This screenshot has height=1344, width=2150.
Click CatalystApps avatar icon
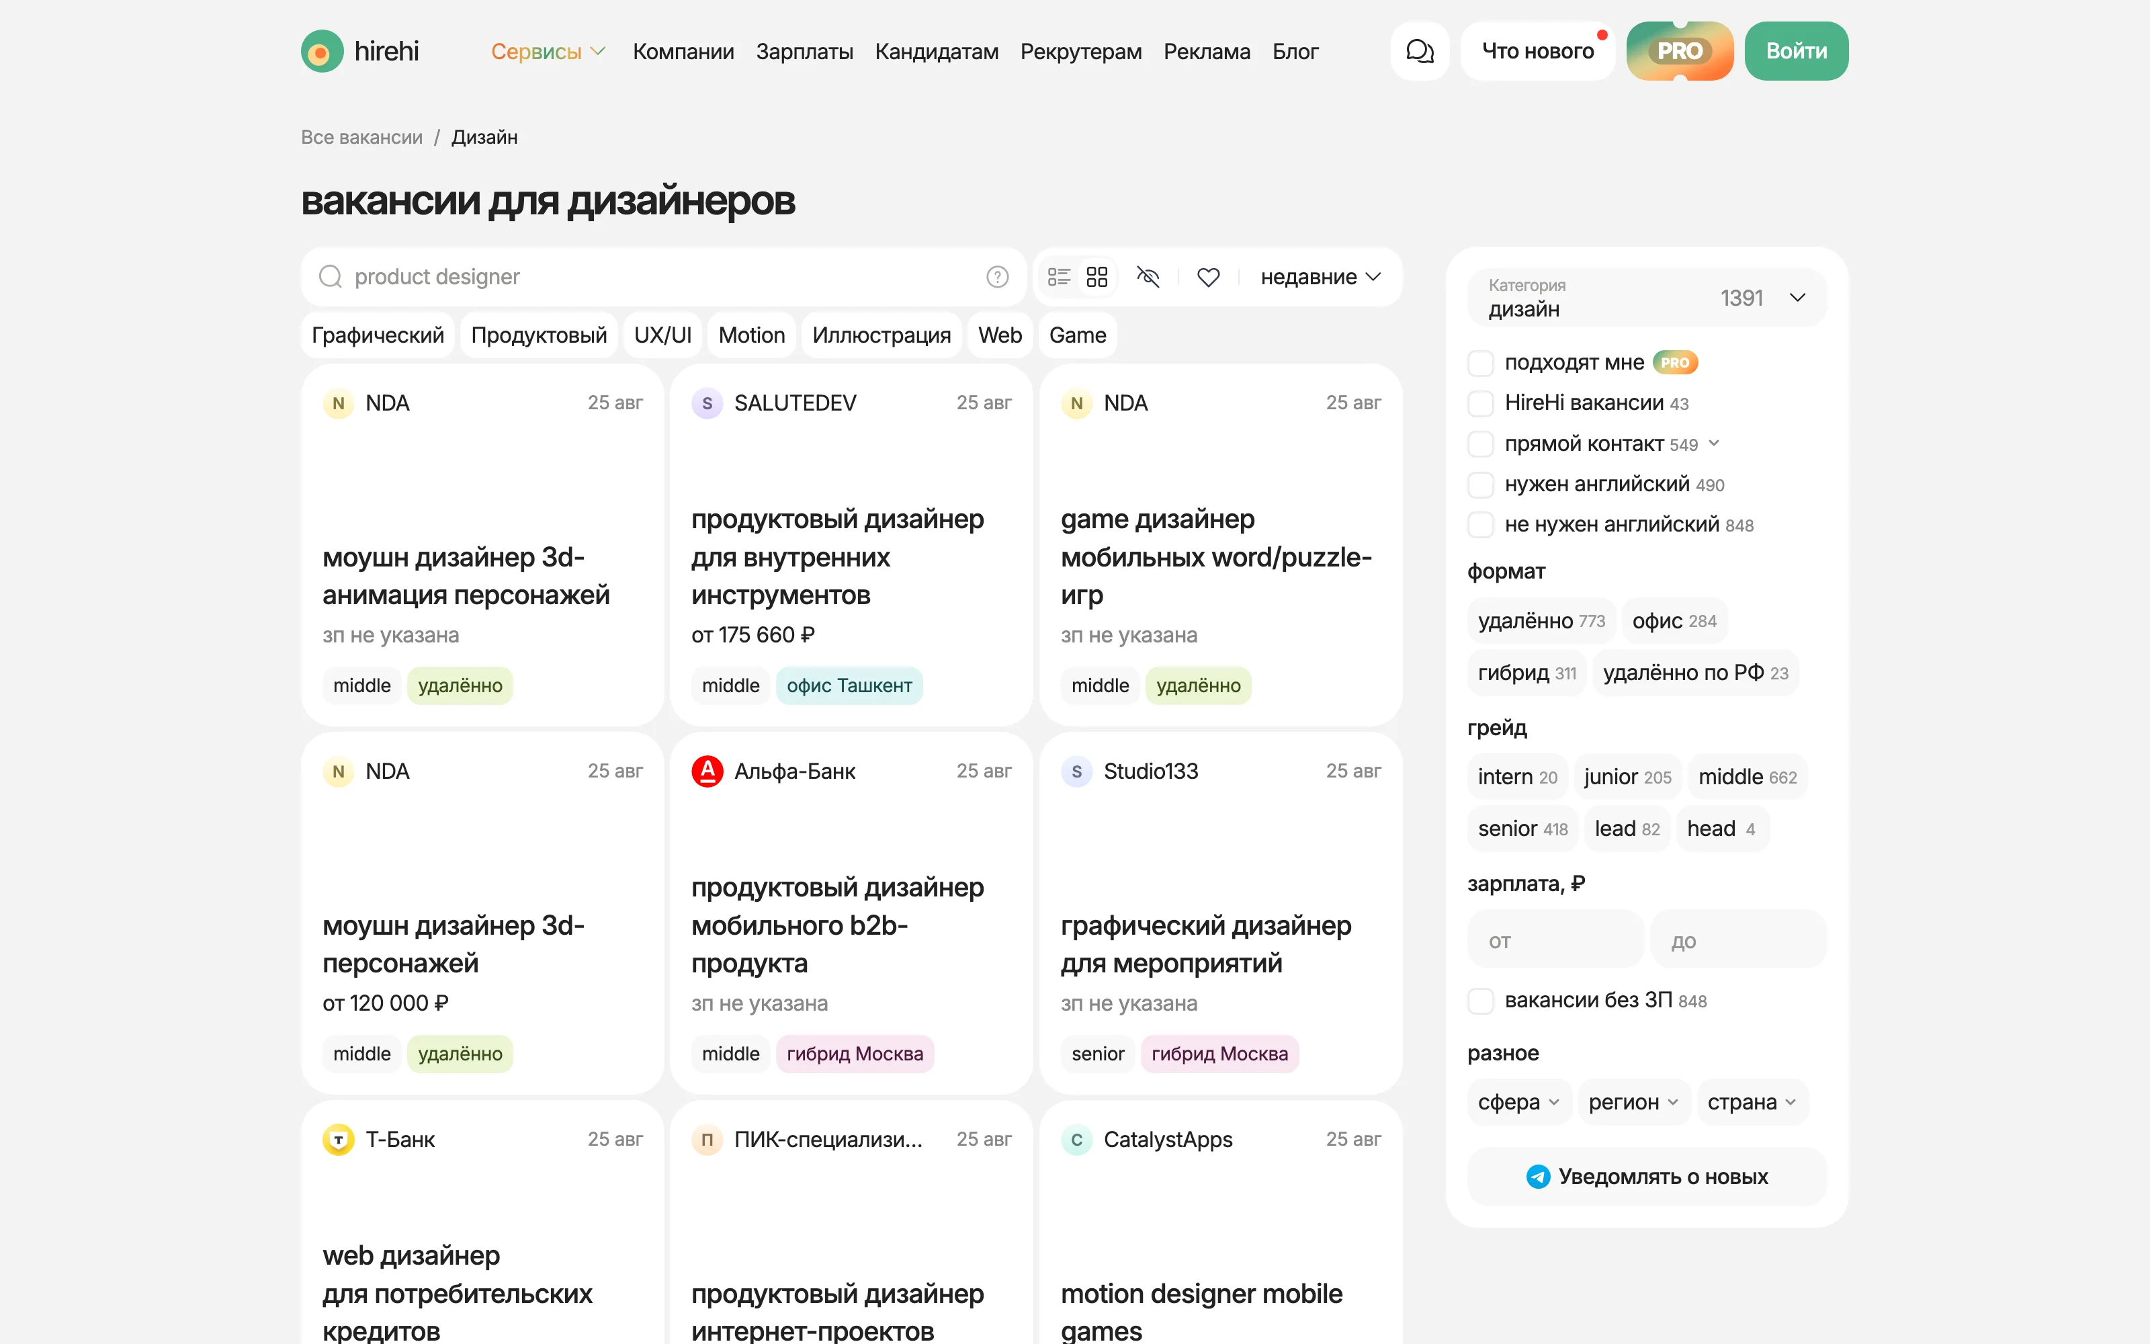click(1076, 1138)
